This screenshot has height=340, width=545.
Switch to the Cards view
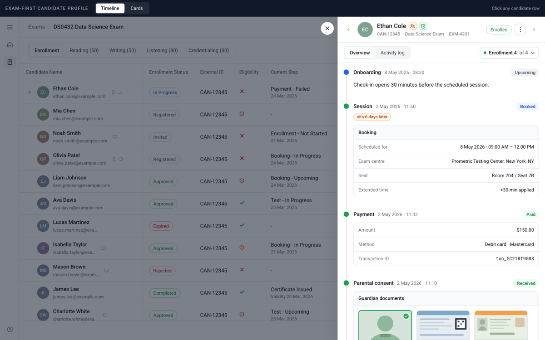pos(137,8)
